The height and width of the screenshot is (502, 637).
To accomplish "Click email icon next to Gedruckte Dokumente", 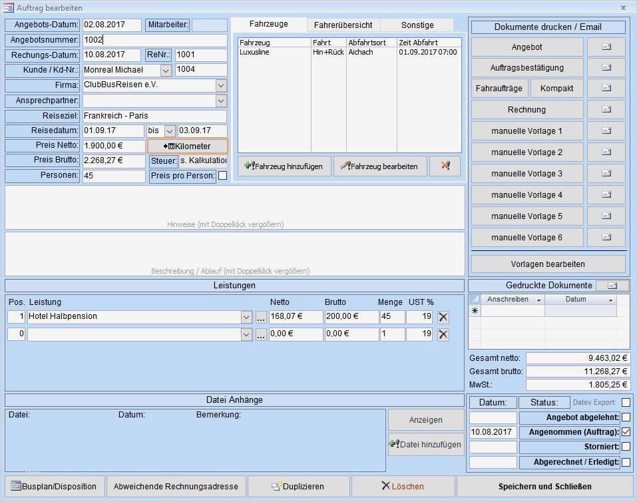I will [612, 286].
